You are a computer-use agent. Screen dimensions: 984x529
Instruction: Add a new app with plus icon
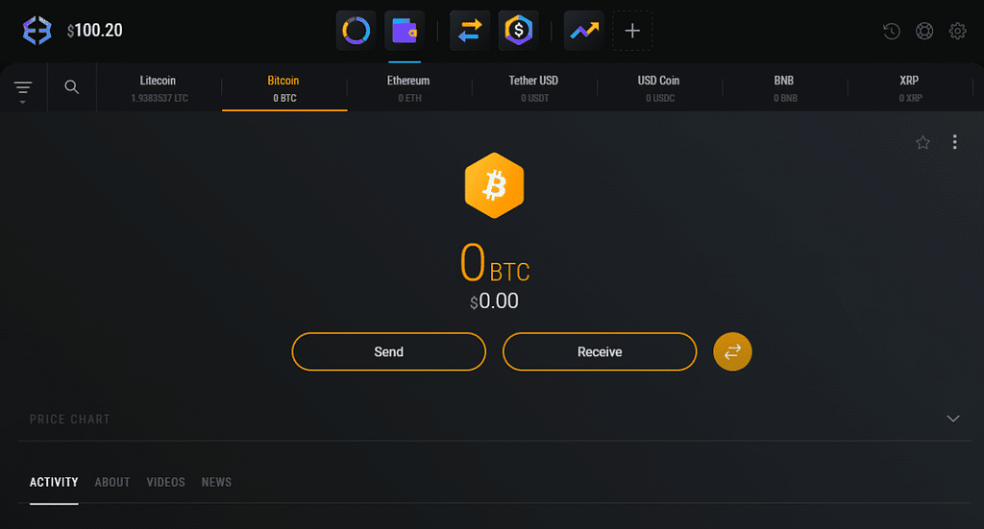click(632, 31)
